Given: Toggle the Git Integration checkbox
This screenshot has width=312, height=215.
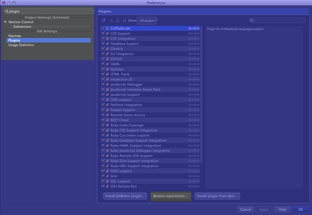Looking at the screenshot, I should tap(103, 54).
